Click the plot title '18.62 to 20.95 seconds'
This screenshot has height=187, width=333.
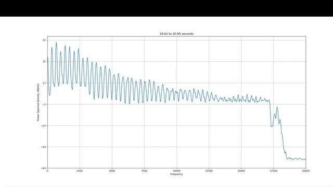176,34
